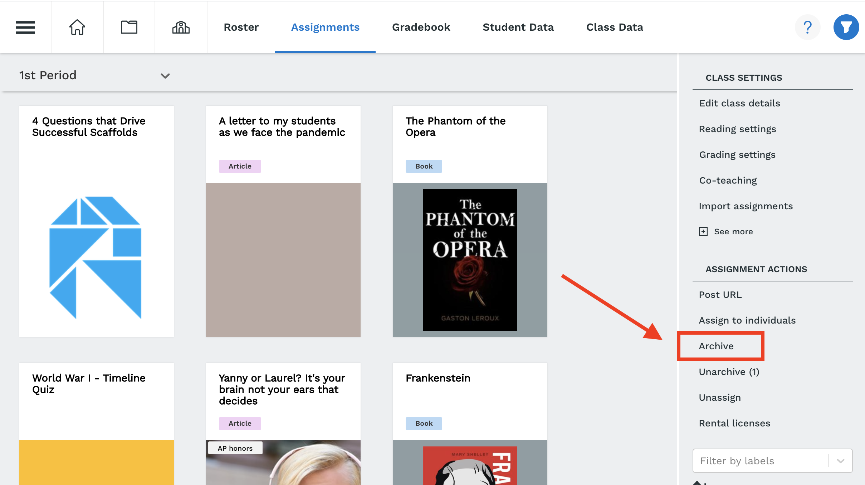Open A letter to my students assignment title
The width and height of the screenshot is (865, 485).
tap(282, 126)
